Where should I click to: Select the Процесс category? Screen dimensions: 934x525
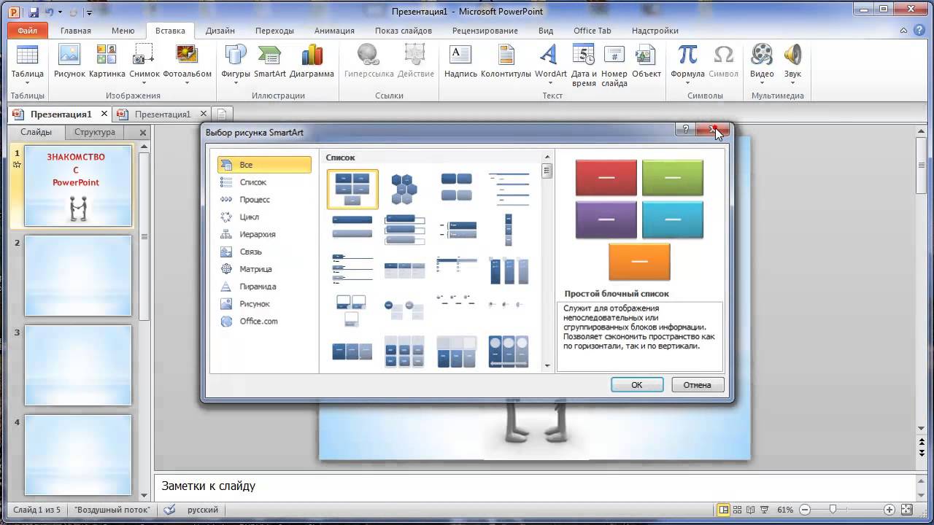click(x=264, y=200)
